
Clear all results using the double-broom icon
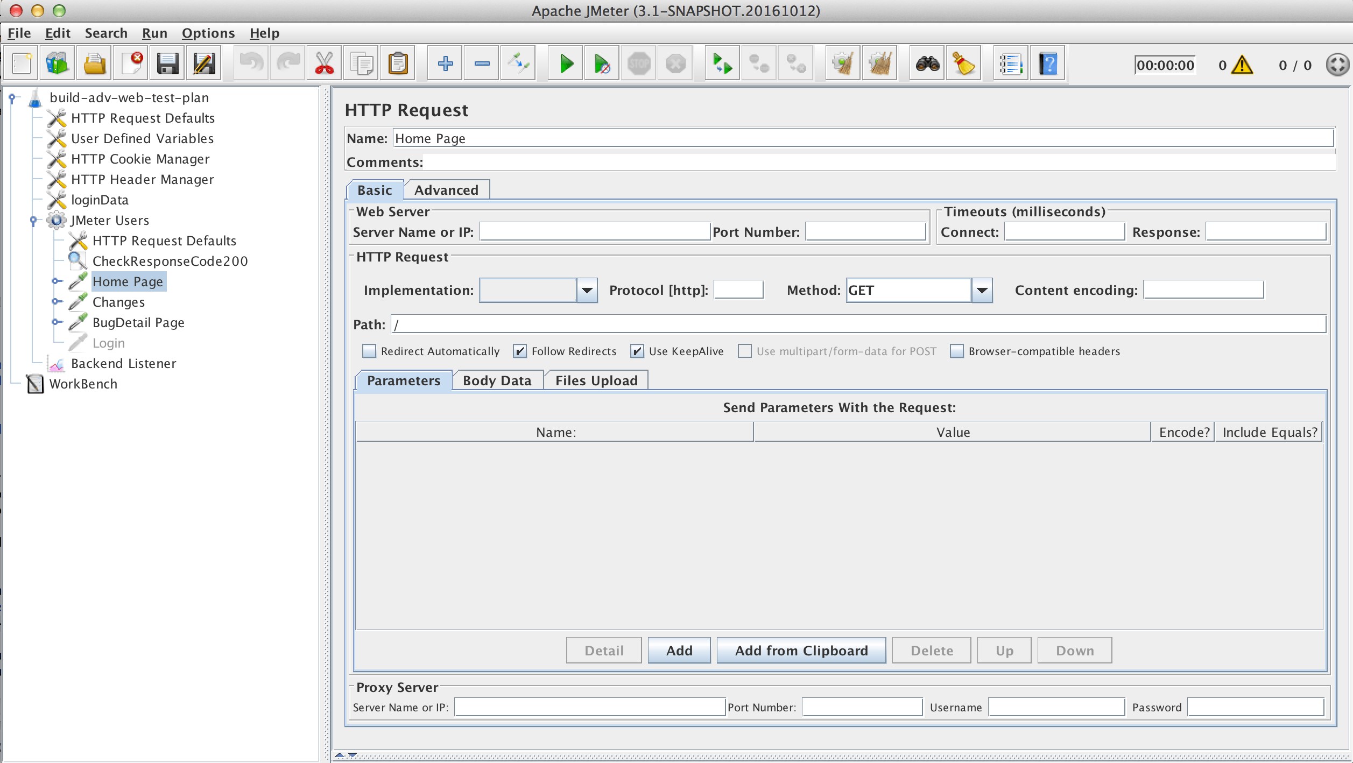coord(879,63)
